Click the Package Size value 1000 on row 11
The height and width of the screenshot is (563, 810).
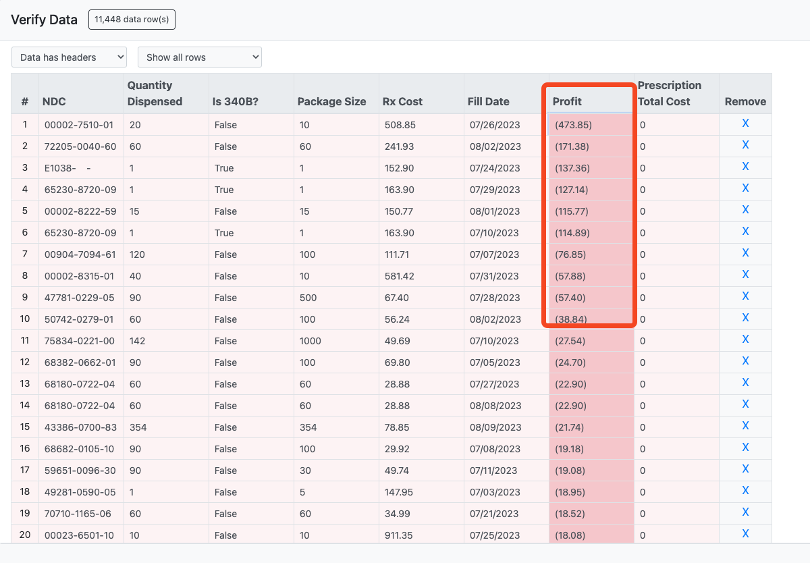(x=309, y=340)
